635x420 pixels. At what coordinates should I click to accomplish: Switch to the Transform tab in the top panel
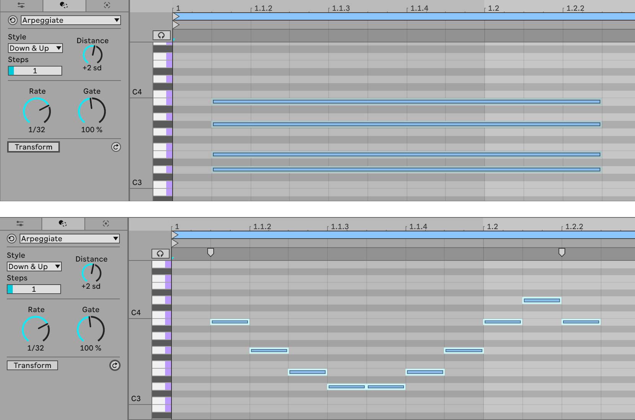(x=64, y=5)
